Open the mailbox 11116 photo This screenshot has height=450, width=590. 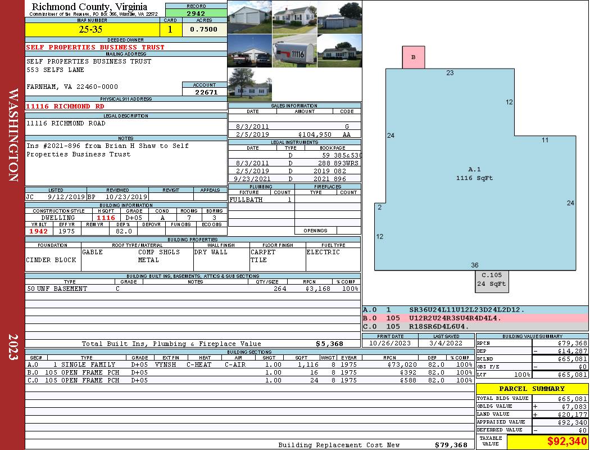tap(294, 51)
